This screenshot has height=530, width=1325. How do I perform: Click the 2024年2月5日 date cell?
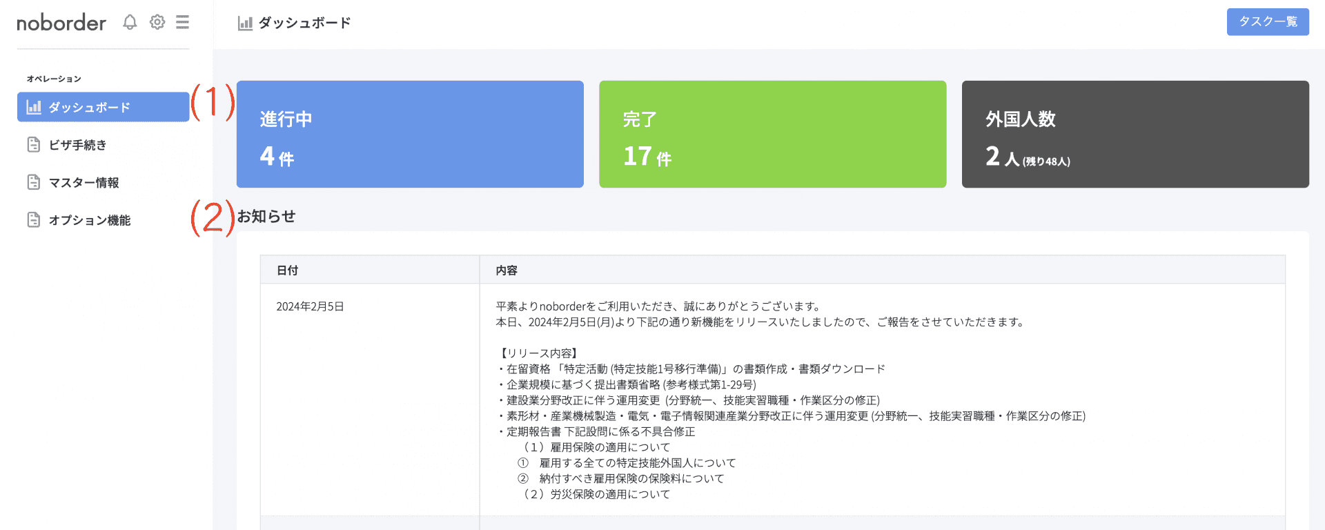(x=310, y=306)
